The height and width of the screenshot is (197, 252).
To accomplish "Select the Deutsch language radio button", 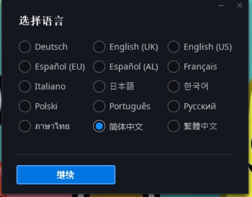I will [x=25, y=47].
